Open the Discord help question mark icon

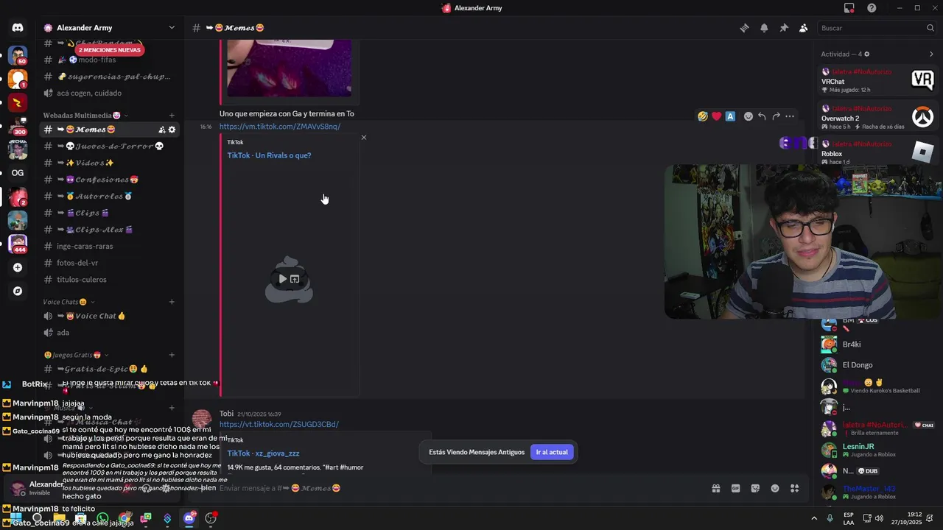872,8
